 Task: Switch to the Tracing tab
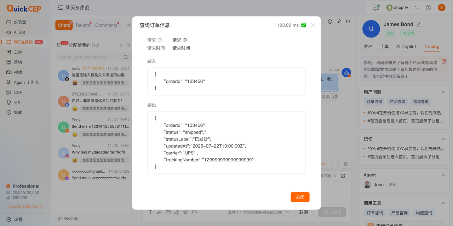point(431,47)
